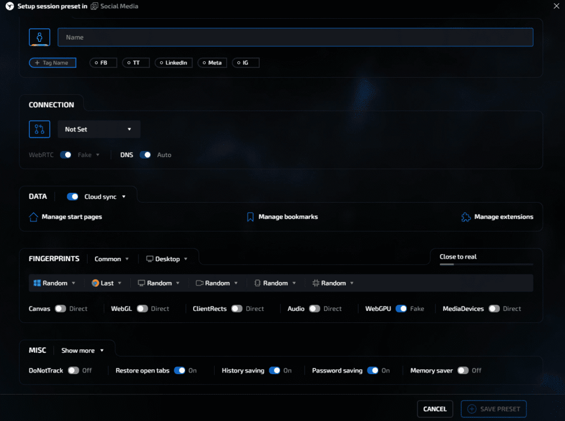Disable the DNS Auto toggle
The image size is (565, 421).
click(x=146, y=155)
